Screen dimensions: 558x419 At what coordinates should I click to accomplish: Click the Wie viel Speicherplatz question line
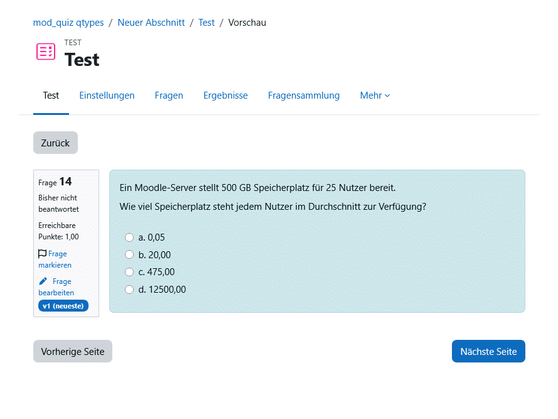(x=273, y=207)
